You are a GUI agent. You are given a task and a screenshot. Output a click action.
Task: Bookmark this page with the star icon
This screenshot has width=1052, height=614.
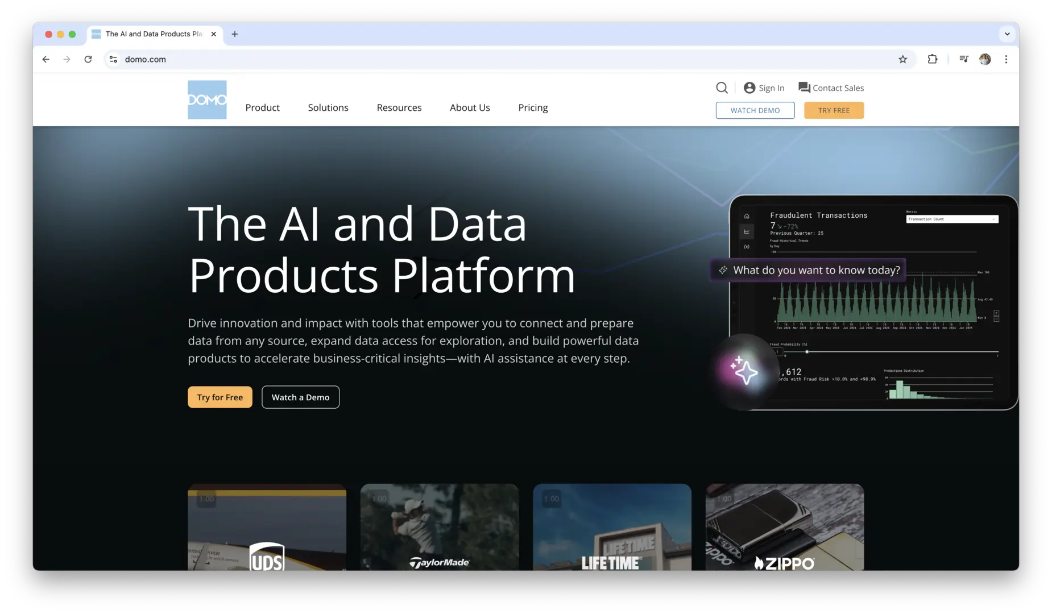tap(902, 59)
